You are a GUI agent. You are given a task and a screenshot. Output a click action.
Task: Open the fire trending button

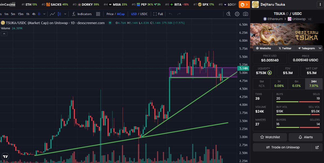tap(244, 4)
